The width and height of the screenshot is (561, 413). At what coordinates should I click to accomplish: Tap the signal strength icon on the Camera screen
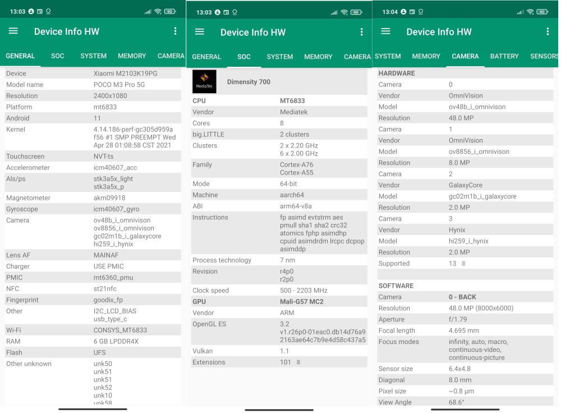click(520, 12)
